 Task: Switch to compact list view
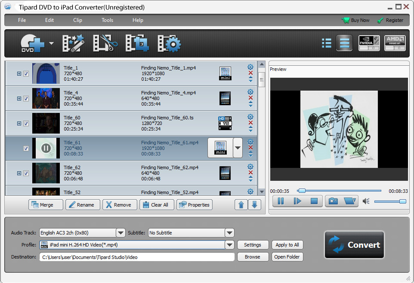pyautogui.click(x=327, y=43)
